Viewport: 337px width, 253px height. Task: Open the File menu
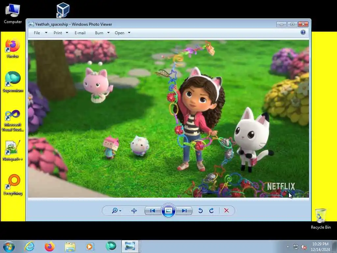[37, 33]
